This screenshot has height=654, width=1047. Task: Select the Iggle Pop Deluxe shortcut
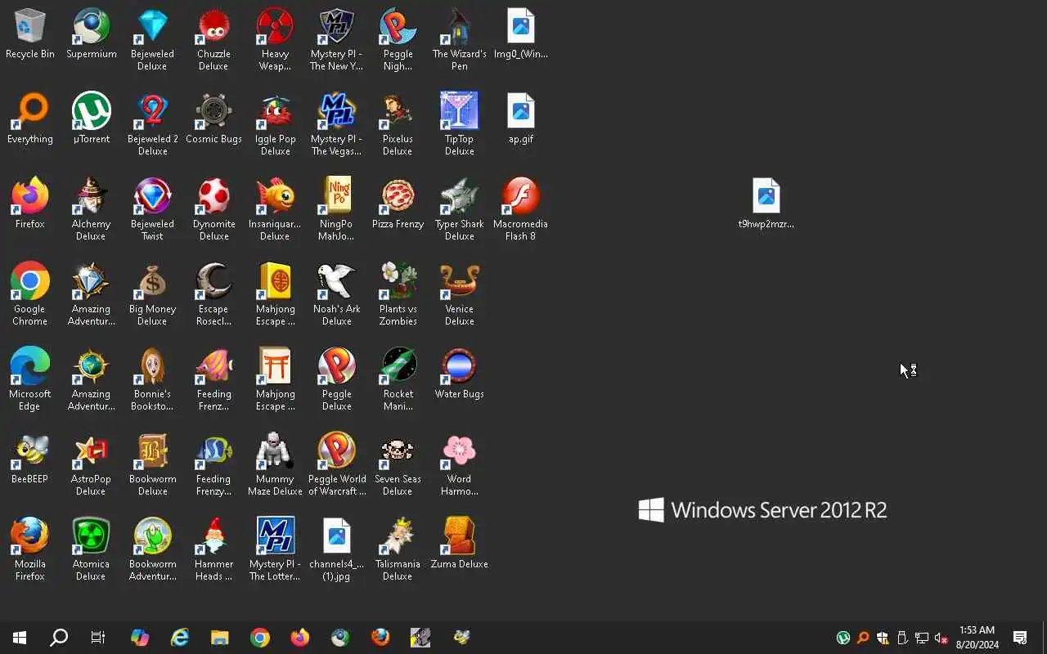(275, 125)
